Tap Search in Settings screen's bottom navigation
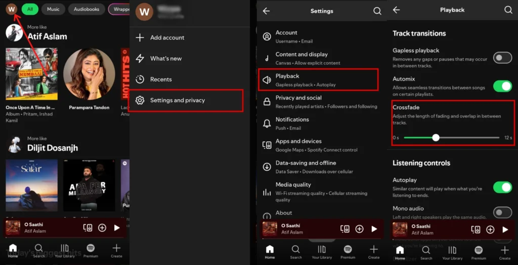The height and width of the screenshot is (265, 518). tap(295, 252)
